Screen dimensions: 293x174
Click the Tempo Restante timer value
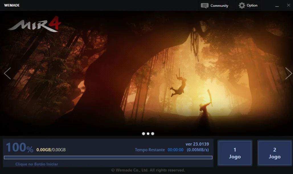point(175,150)
